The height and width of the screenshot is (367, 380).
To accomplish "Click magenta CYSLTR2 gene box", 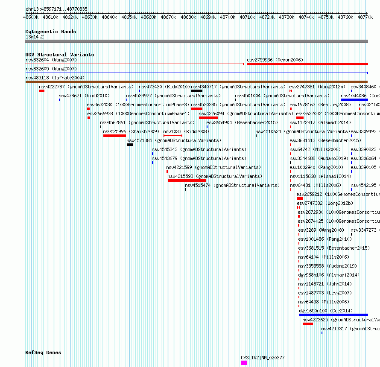I will click(244, 363).
